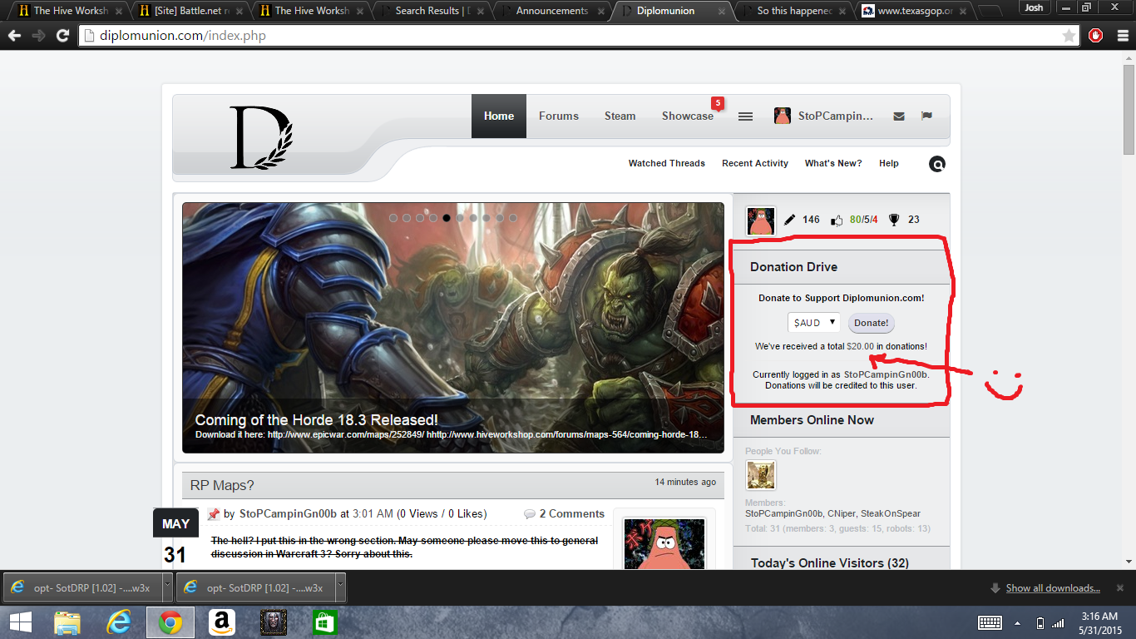
Task: Open the $AUD currency dropdown
Action: pyautogui.click(x=814, y=323)
